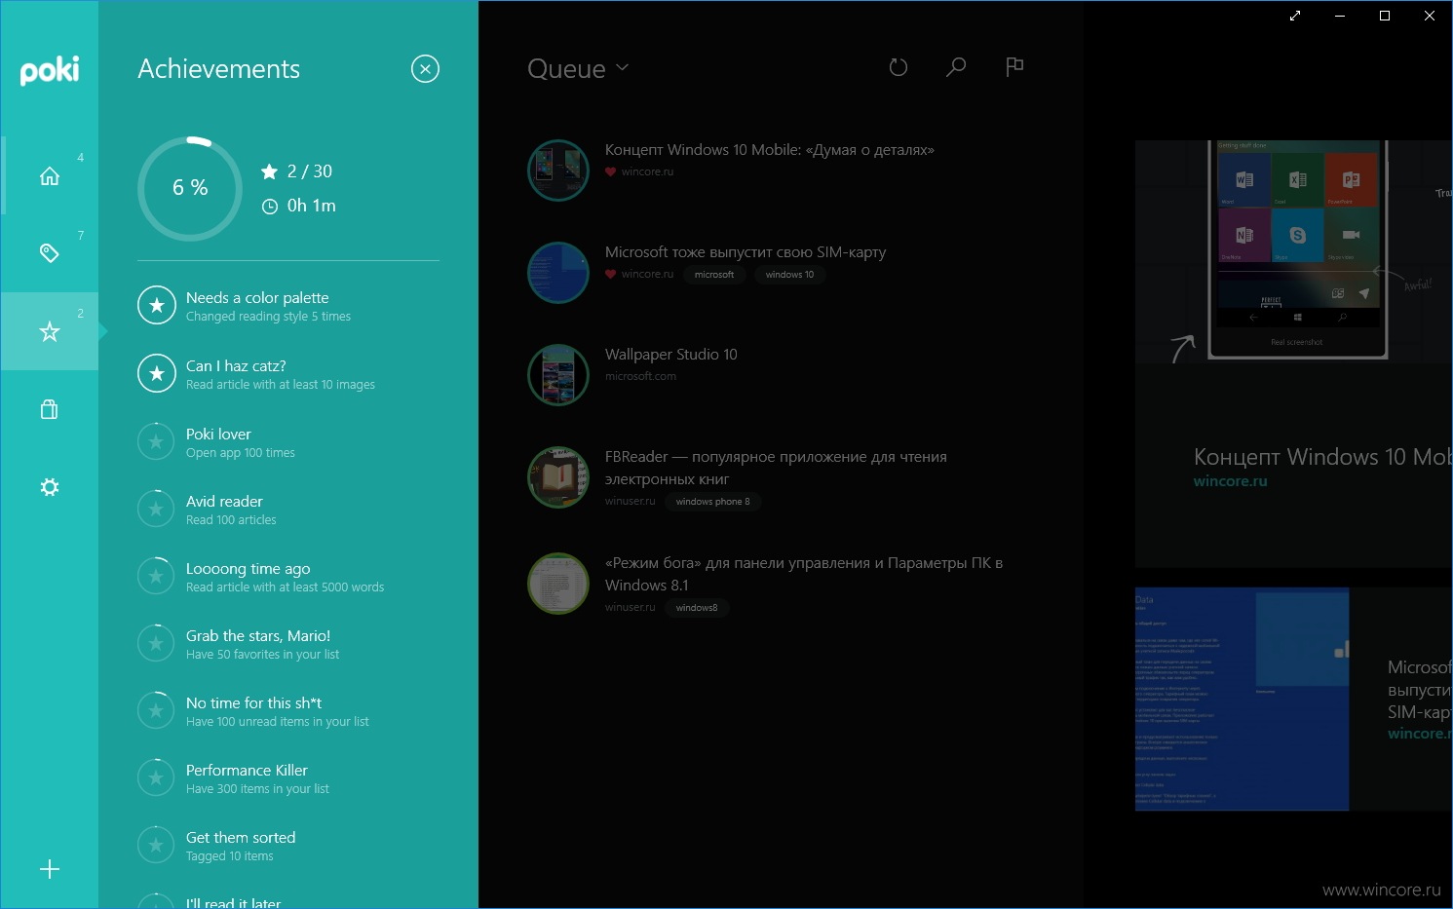Select 'Can I haz catz?' achievement
This screenshot has width=1453, height=909.
click(288, 374)
